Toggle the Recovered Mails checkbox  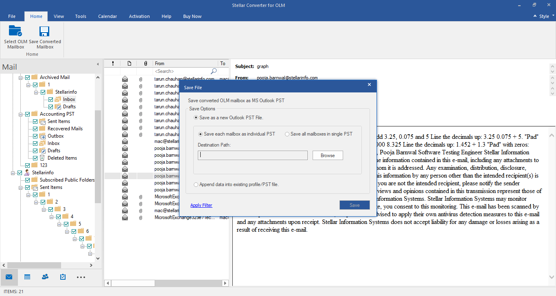tap(35, 129)
